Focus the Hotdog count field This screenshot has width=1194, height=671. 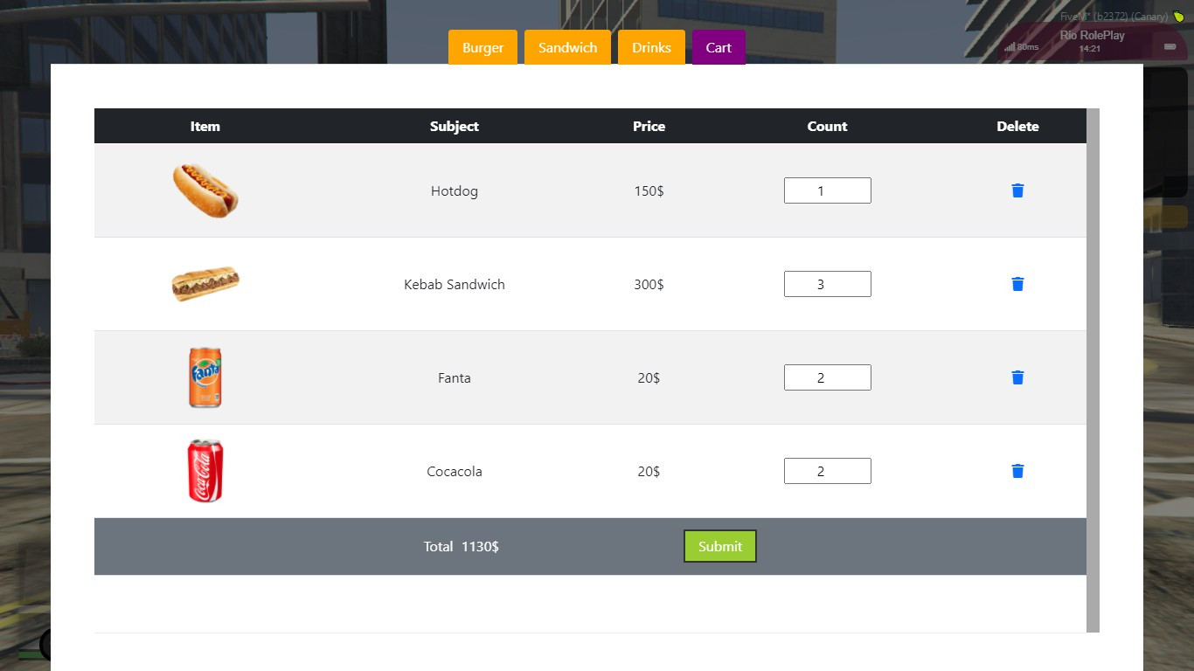(828, 190)
